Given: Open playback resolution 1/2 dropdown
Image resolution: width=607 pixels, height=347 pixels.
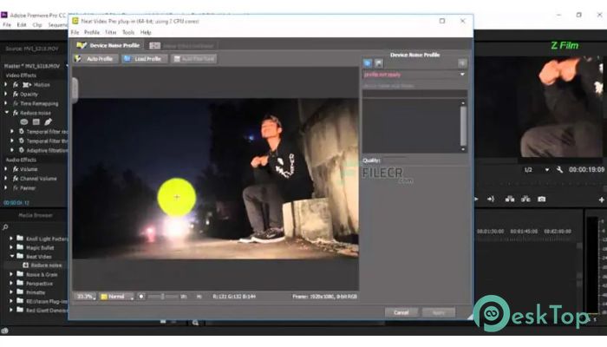Looking at the screenshot, I should click(537, 170).
